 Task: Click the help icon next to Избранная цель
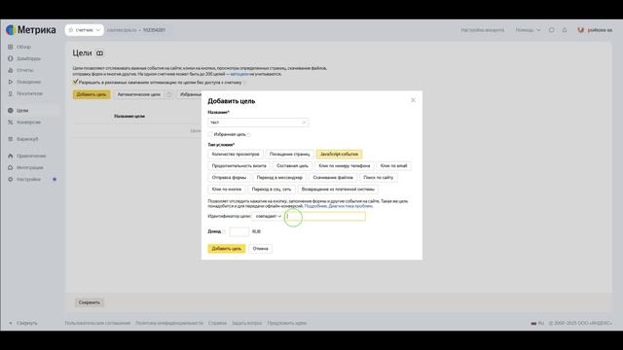click(249, 134)
